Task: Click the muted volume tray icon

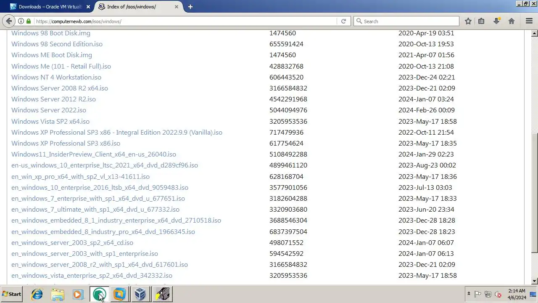Action: [498, 294]
